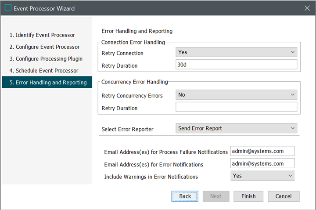Viewport: 316px width, 210px height.
Task: Click the Retry Connection dropdown arrow chevron
Action: tap(293, 52)
